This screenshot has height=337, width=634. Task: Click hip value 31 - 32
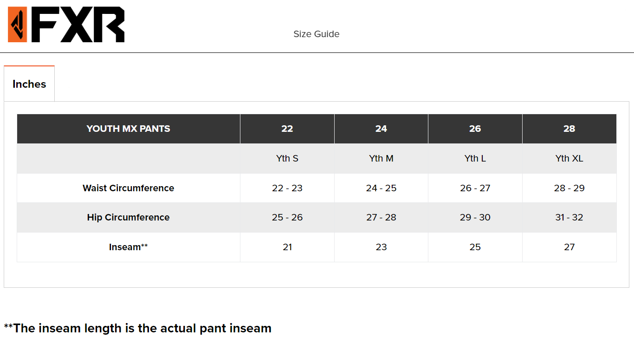tap(569, 217)
